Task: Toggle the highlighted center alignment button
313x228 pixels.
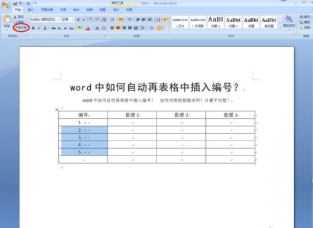Action: click(x=118, y=28)
